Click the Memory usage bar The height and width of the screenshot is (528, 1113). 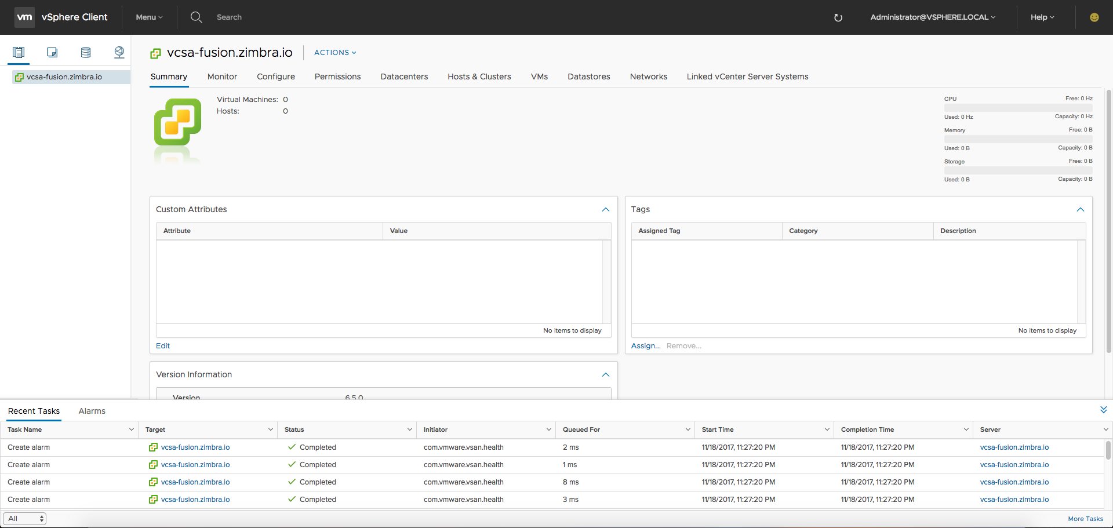[x=1018, y=139]
